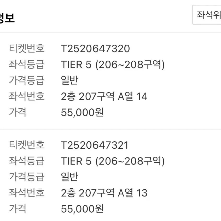Click the first 티켓번호 label

(27, 48)
